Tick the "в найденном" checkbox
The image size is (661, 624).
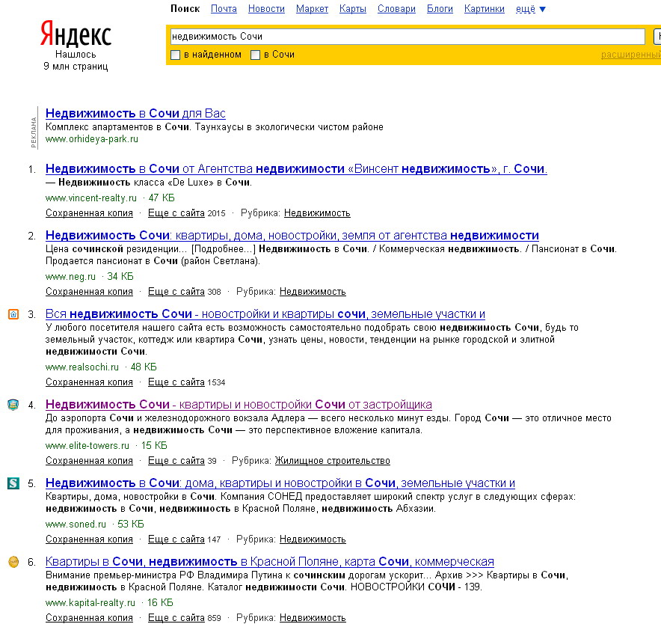[176, 55]
